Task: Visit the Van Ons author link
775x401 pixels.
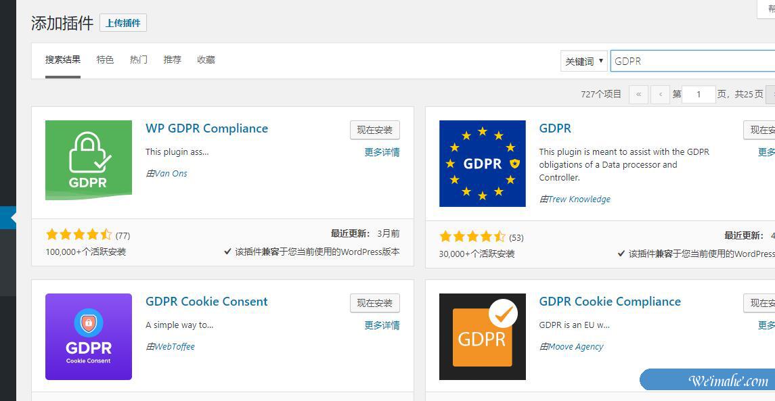Action: pyautogui.click(x=171, y=174)
